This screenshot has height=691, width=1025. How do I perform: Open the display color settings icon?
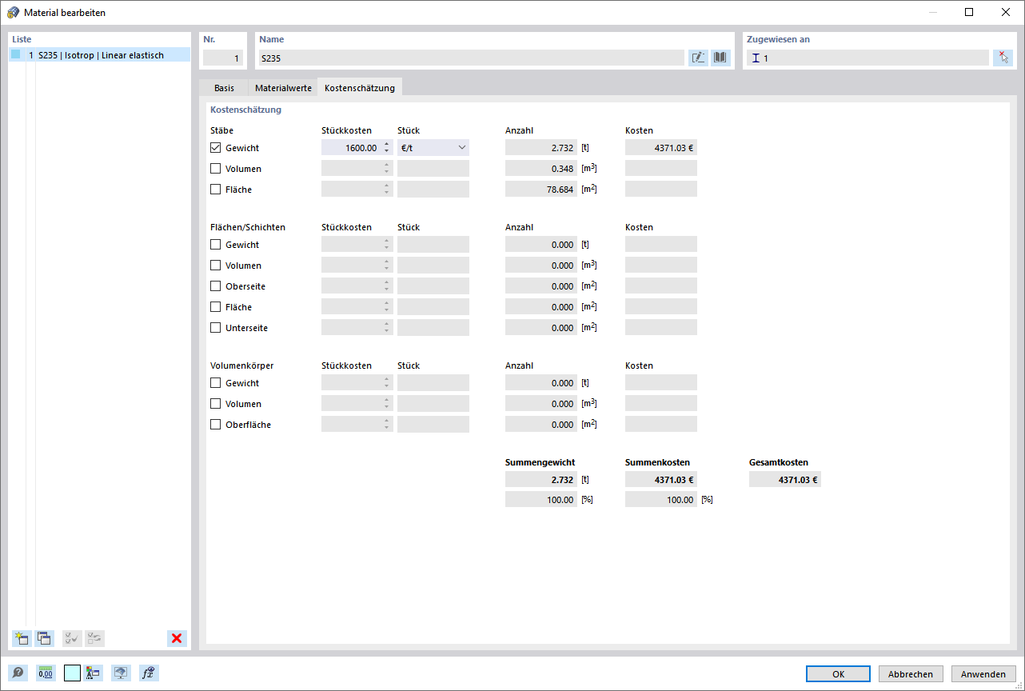click(x=94, y=673)
